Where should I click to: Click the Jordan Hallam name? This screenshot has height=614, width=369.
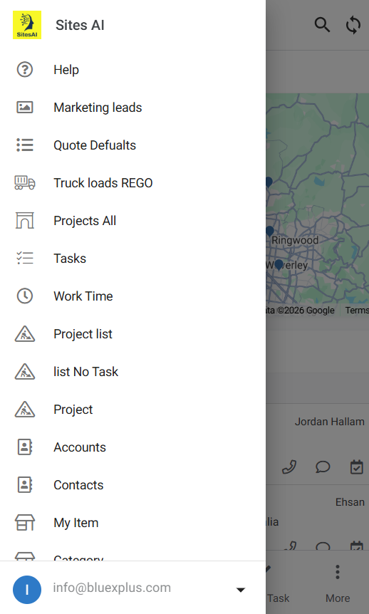point(329,422)
